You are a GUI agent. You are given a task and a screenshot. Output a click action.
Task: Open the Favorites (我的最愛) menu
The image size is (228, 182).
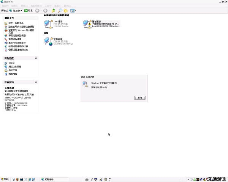tap(36, 6)
